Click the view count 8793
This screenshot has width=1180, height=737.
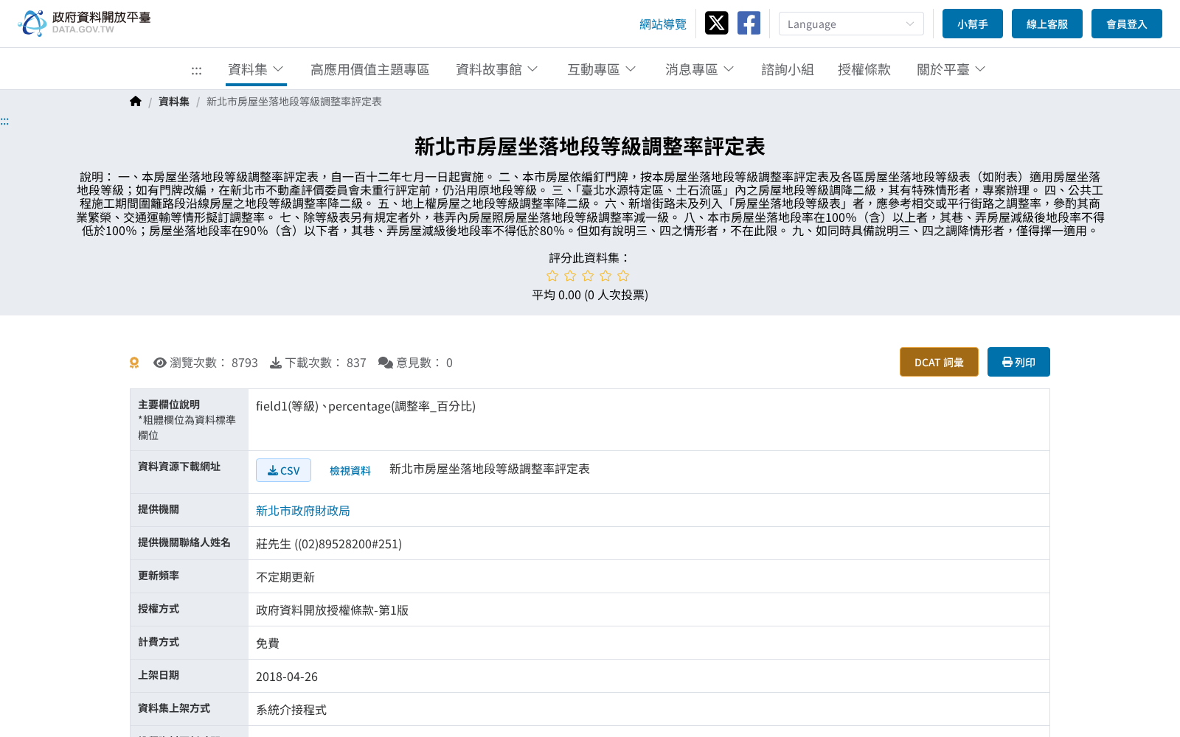coord(245,363)
